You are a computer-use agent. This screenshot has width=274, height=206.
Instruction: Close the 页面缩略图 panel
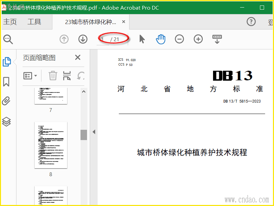[78, 57]
